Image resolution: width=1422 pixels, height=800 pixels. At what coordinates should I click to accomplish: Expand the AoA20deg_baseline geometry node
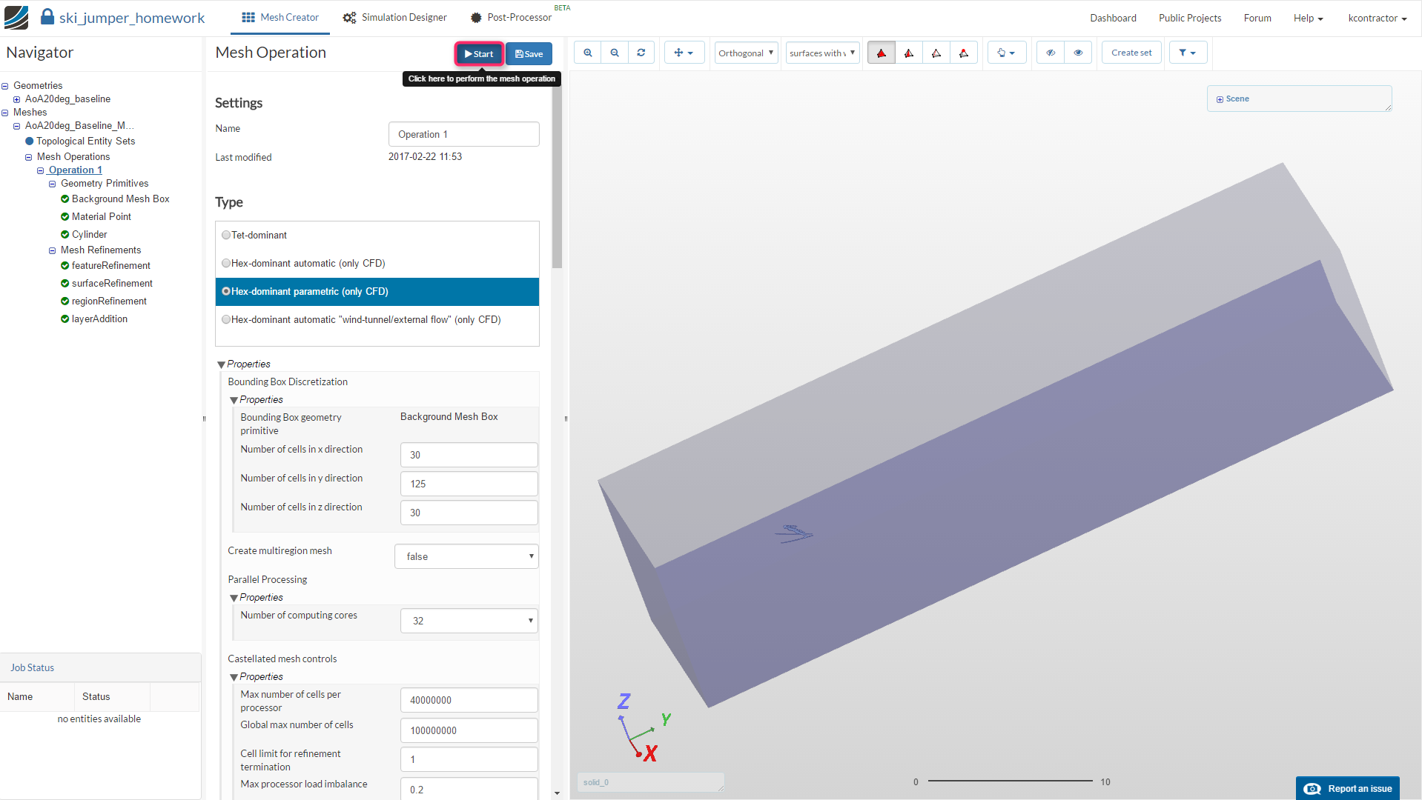[x=16, y=99]
